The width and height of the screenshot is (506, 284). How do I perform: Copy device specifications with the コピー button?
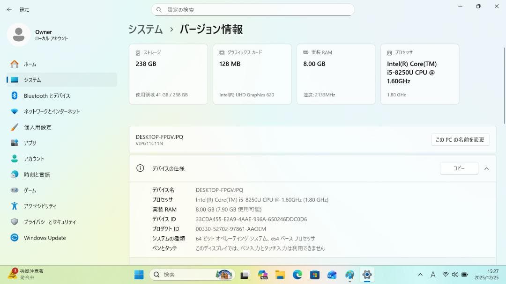tap(459, 168)
